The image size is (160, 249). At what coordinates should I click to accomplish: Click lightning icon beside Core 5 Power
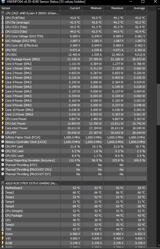(2, 87)
